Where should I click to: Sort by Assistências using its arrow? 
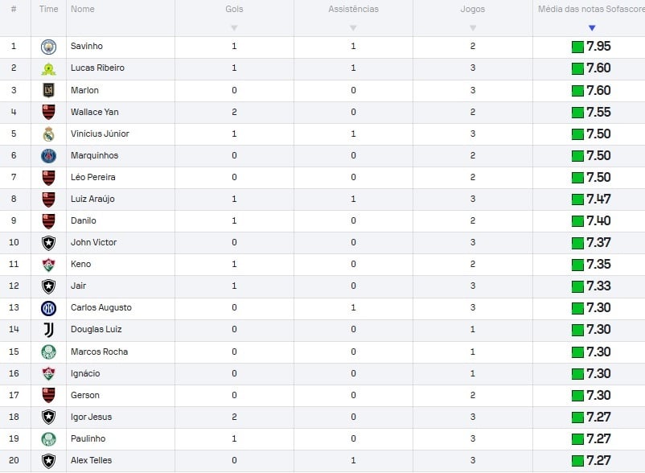(x=353, y=28)
